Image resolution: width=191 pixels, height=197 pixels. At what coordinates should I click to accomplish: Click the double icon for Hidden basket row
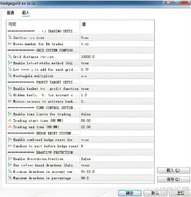[10, 95]
